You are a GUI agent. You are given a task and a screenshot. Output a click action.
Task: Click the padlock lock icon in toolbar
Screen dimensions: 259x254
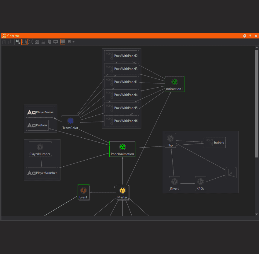[43, 42]
